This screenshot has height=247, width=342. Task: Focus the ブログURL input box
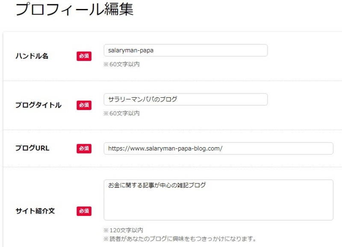click(x=218, y=148)
